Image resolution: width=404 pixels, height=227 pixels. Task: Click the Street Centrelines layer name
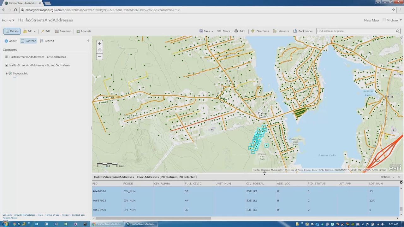pyautogui.click(x=39, y=65)
